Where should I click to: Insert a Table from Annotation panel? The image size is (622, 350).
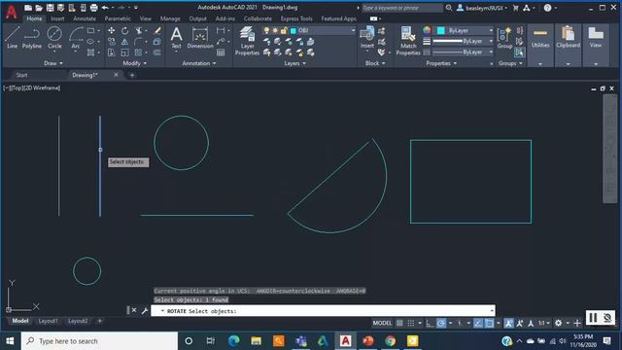coord(221,52)
